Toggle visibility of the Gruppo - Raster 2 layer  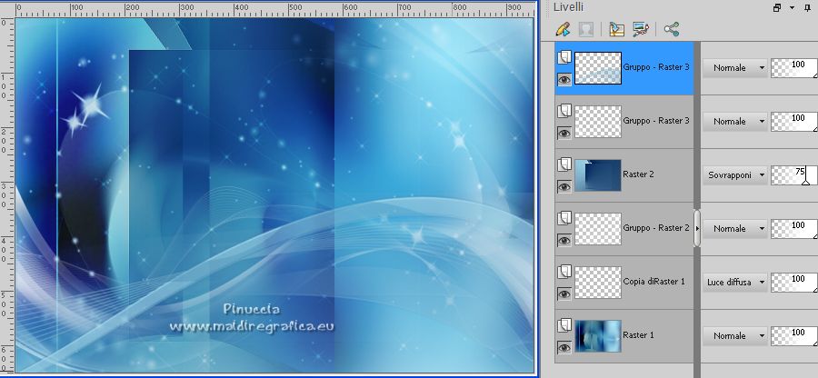coord(564,241)
